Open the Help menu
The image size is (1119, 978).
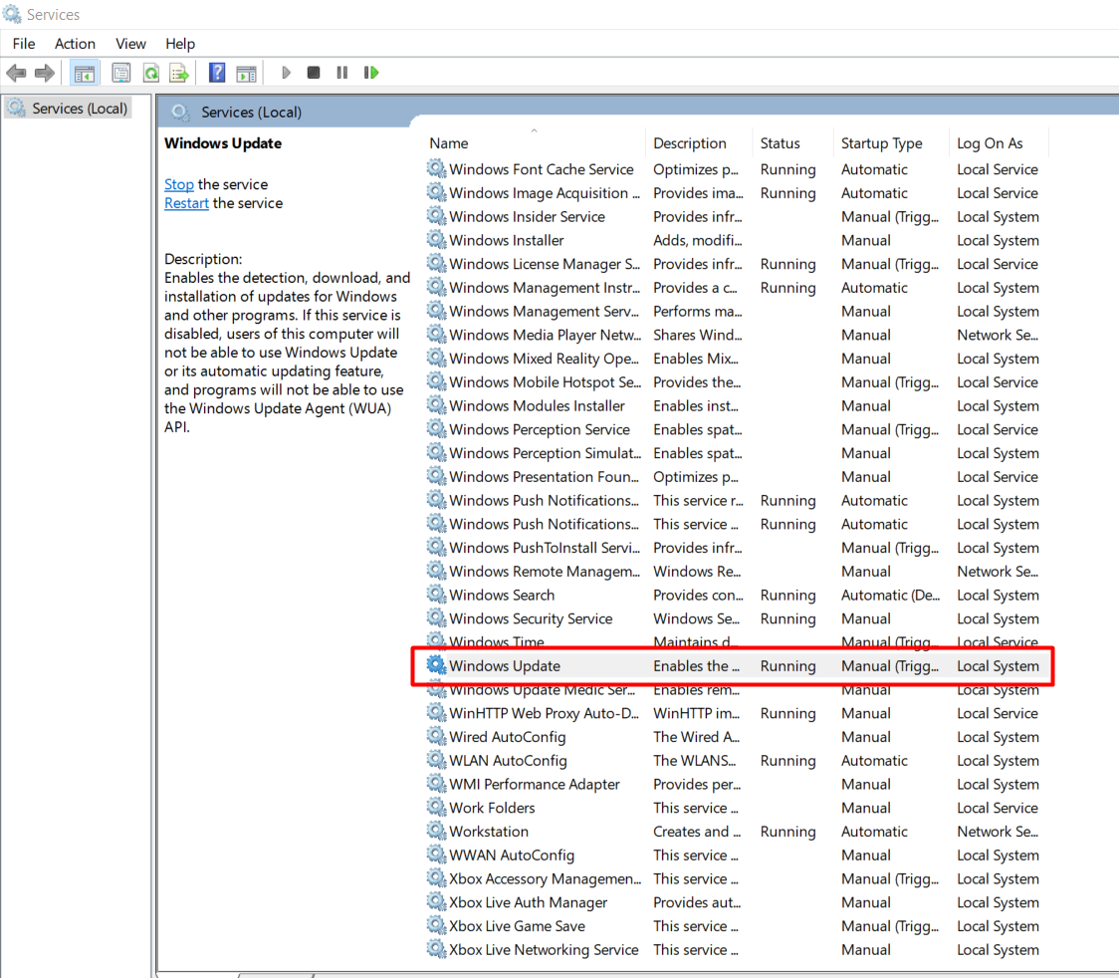(x=180, y=44)
